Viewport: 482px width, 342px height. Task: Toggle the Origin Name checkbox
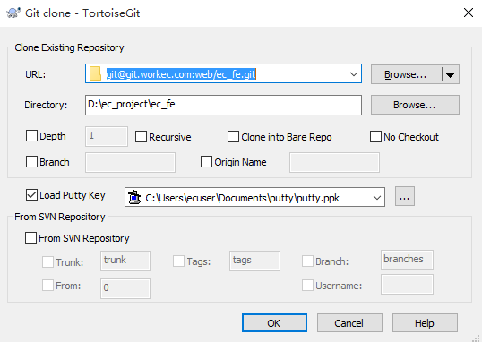(206, 162)
